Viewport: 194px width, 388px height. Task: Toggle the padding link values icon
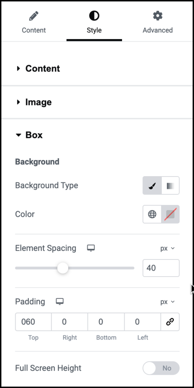tap(170, 322)
